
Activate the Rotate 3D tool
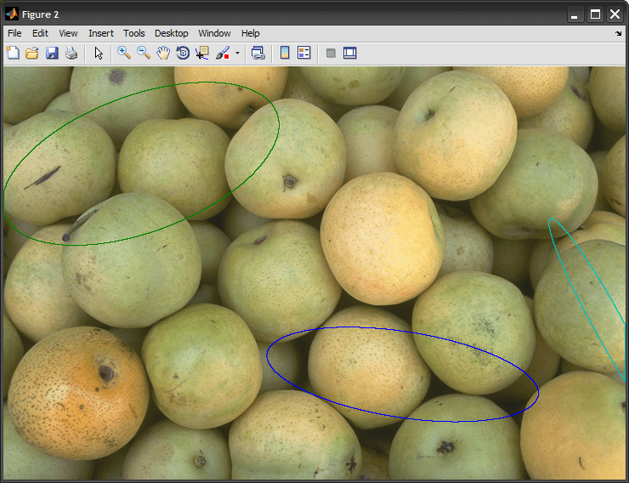tap(183, 53)
